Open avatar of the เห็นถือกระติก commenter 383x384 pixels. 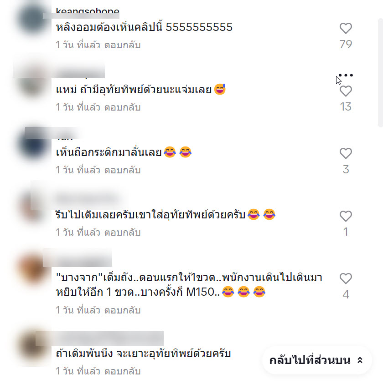click(32, 144)
